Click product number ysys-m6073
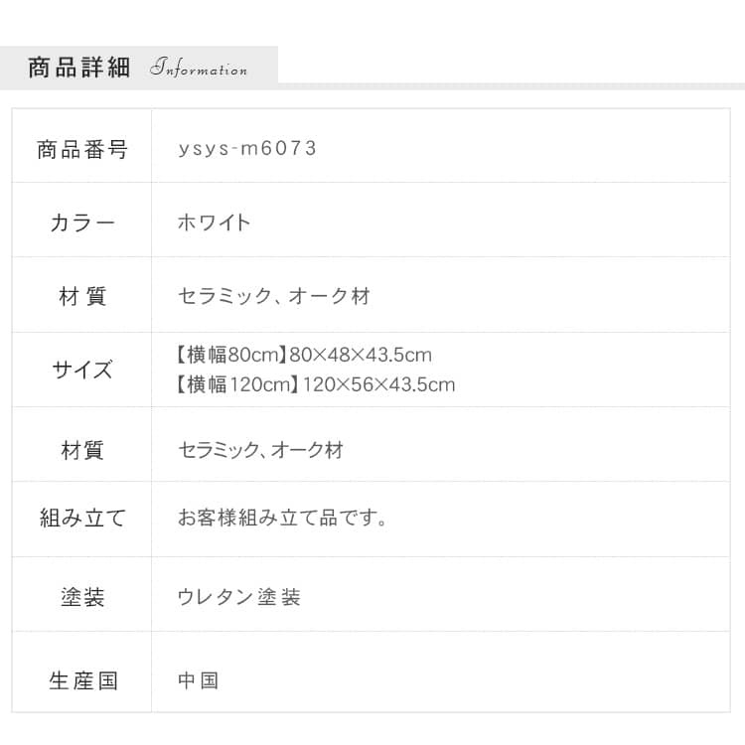Image resolution: width=745 pixels, height=745 pixels. click(x=247, y=149)
